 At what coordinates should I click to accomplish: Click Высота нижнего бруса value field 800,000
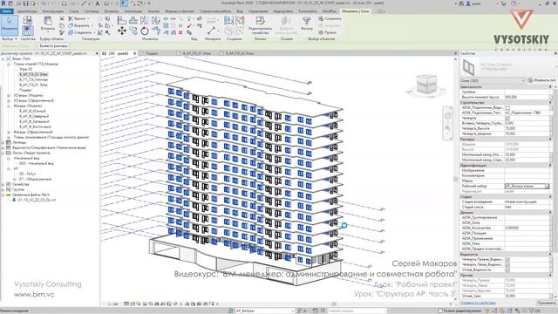coord(527,97)
